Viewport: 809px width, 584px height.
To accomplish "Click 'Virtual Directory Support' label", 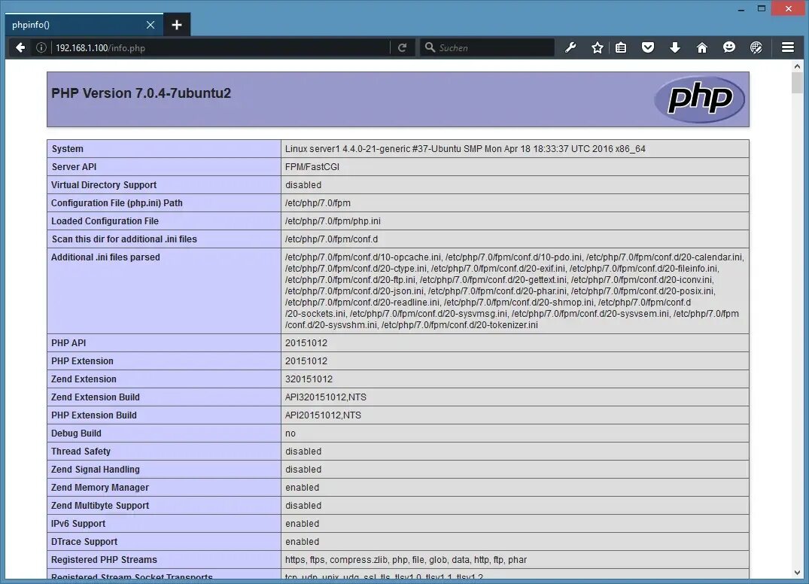I will click(x=104, y=184).
